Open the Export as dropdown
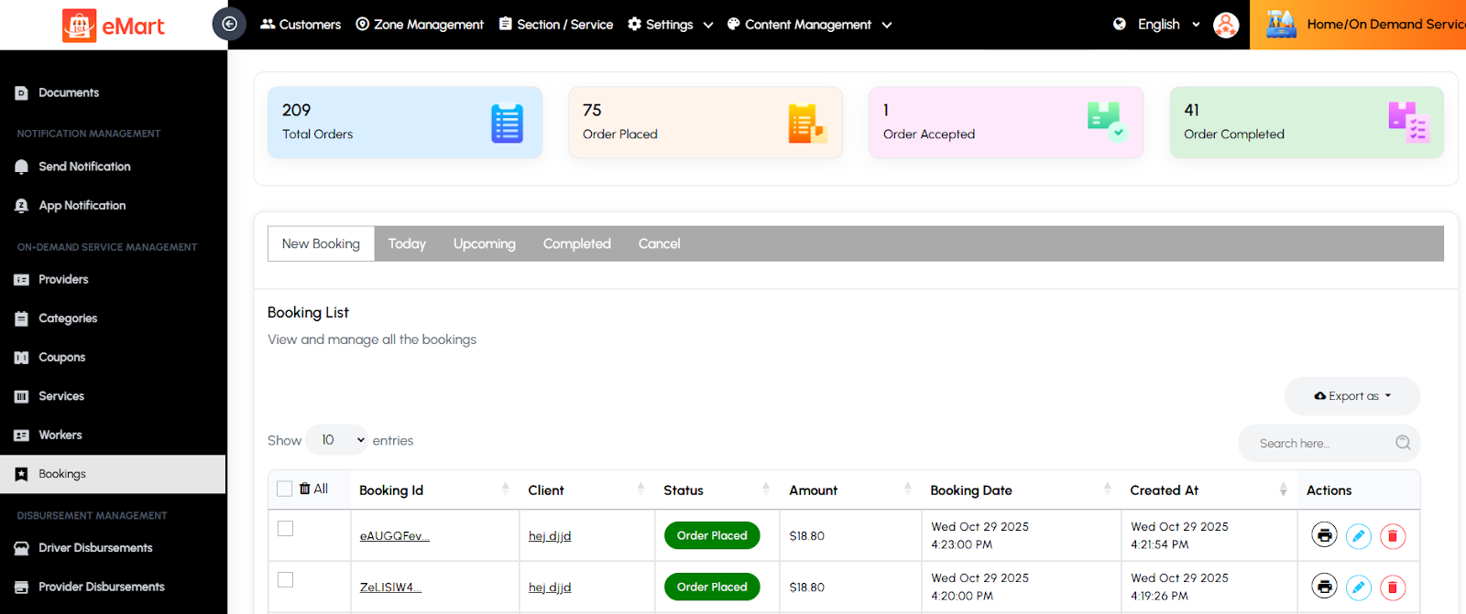Image resolution: width=1466 pixels, height=614 pixels. pos(1352,396)
